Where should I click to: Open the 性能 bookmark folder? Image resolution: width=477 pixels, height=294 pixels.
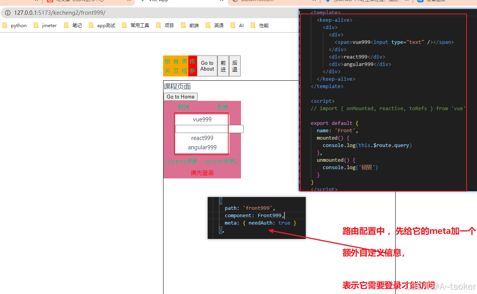pos(260,26)
